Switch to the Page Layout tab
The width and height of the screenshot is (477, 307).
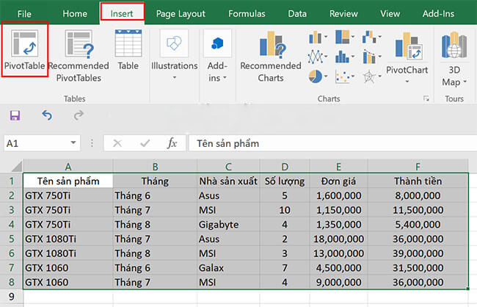(x=181, y=14)
